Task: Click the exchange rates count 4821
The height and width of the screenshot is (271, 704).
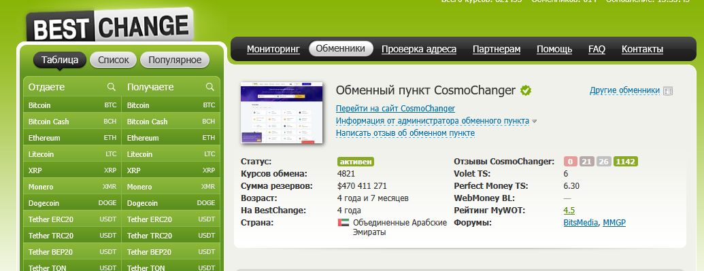Action: click(x=346, y=174)
